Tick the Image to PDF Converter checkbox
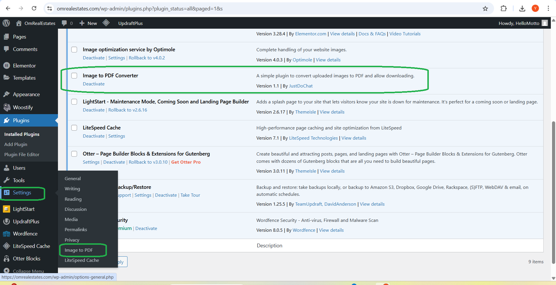This screenshot has height=285, width=556. tap(74, 76)
